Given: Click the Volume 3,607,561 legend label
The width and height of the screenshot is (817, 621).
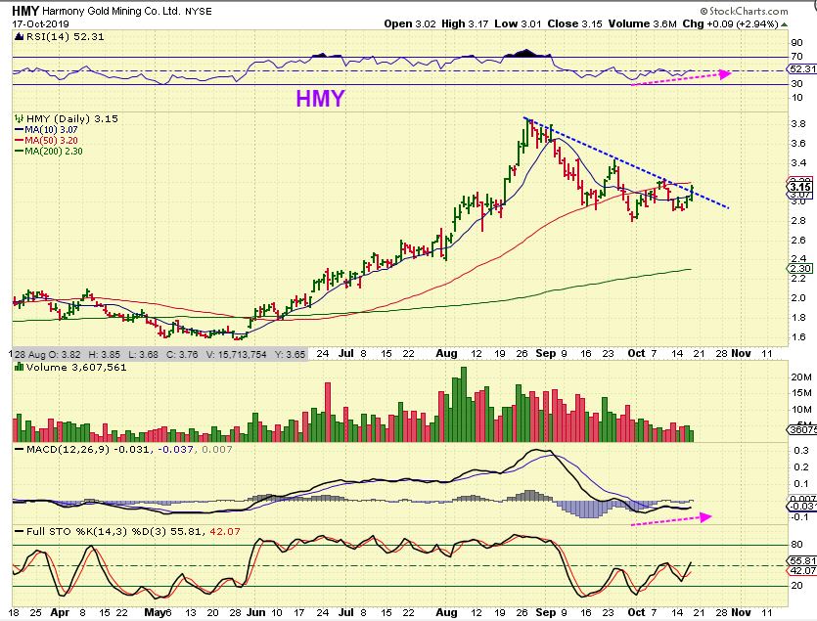Looking at the screenshot, I should 76,368.
